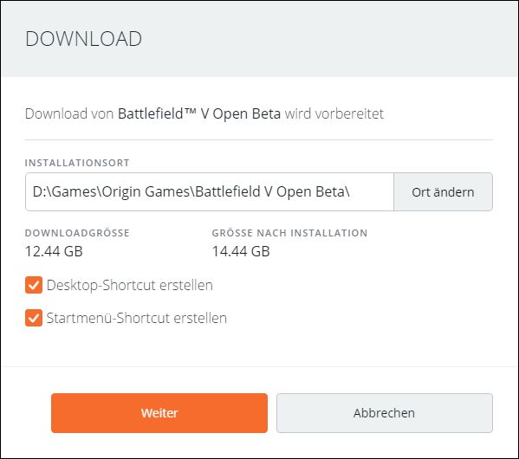
Task: Click the Download von intro text
Action: point(69,113)
